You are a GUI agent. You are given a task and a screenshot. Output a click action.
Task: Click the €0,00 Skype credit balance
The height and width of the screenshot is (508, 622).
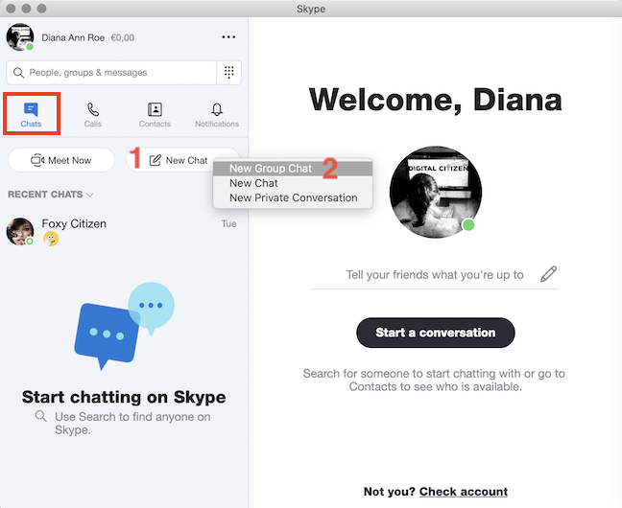coord(123,37)
